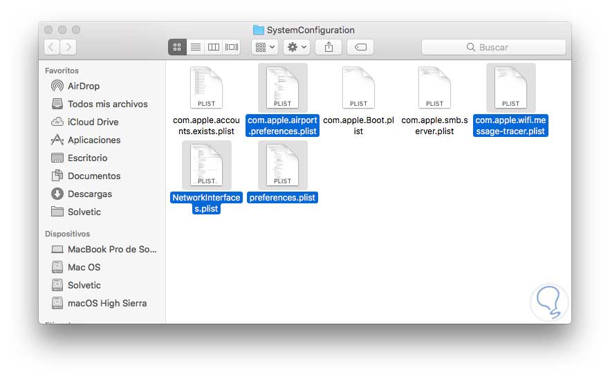The height and width of the screenshot is (379, 610).
Task: Go back with the Finder back arrow
Action: pyautogui.click(x=52, y=47)
